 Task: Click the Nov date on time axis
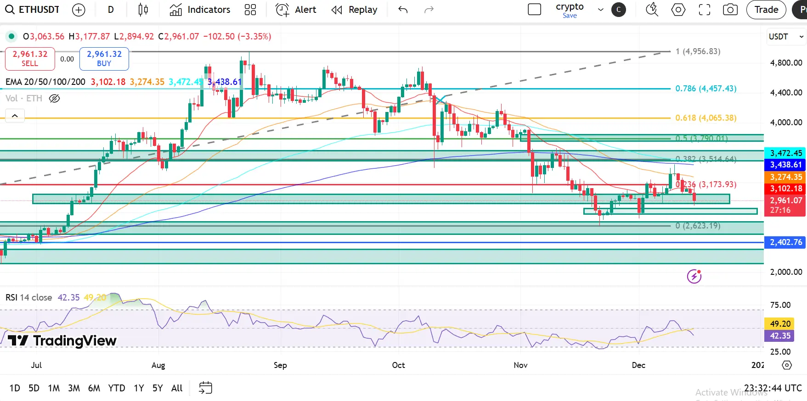coord(520,365)
